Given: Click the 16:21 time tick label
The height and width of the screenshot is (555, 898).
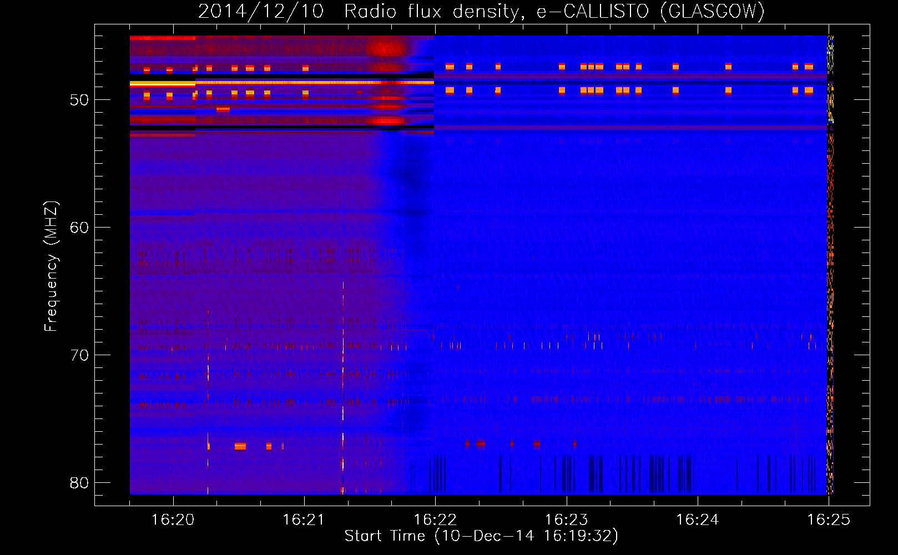Looking at the screenshot, I should coord(304,519).
